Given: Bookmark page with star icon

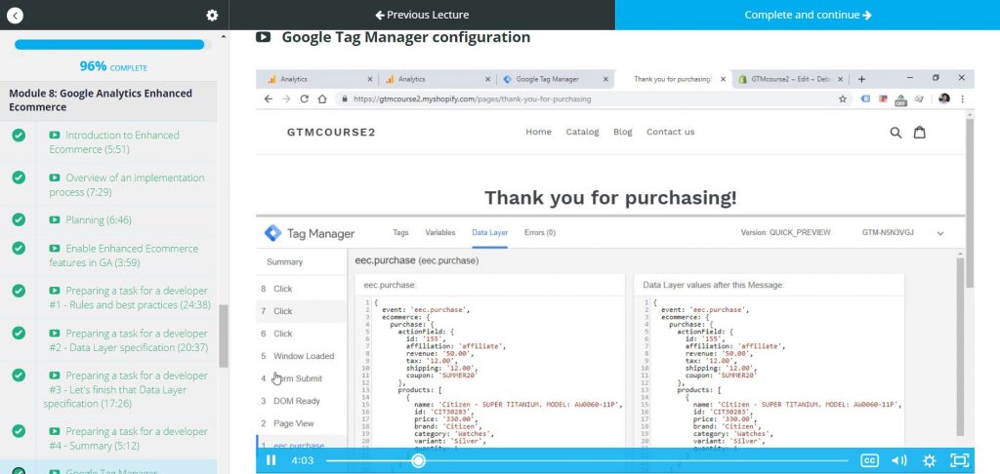Looking at the screenshot, I should click(843, 99).
